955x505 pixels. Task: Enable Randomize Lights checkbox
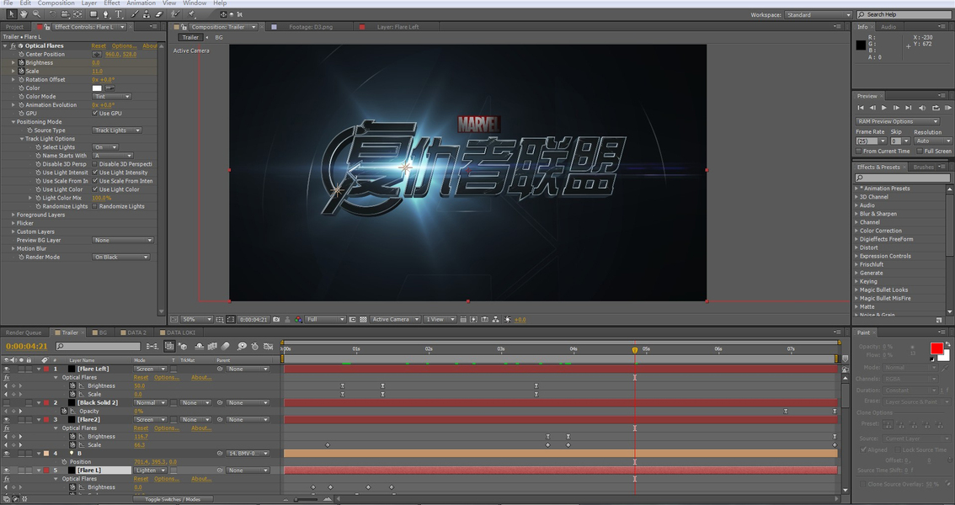pos(95,207)
